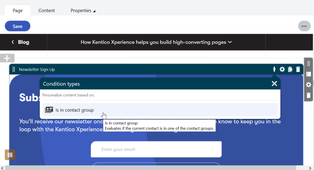Open Newsletter Sign Up widget settings gear
Image resolution: width=314 pixels, height=170 pixels.
click(x=282, y=69)
